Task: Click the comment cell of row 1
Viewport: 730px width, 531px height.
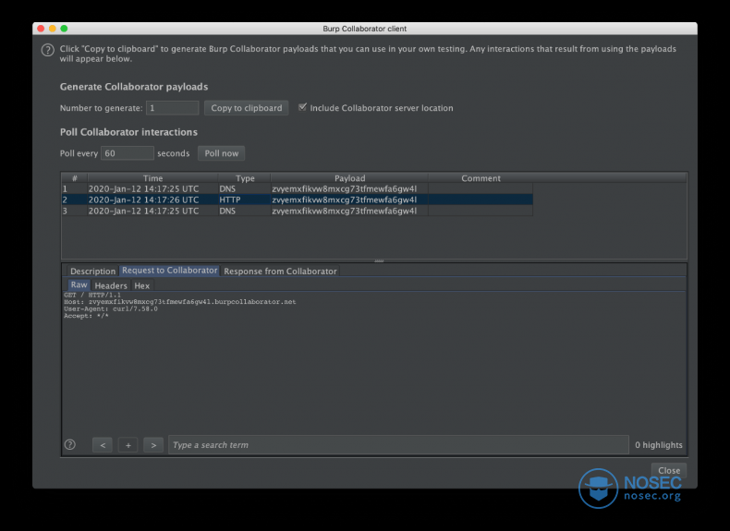Action: point(481,189)
